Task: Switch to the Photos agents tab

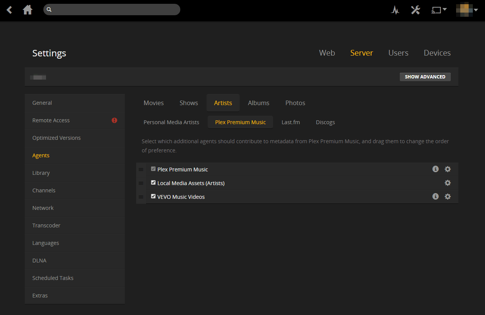Action: click(295, 103)
